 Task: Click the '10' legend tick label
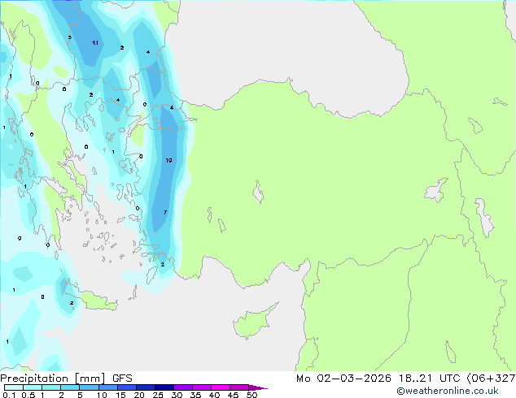point(102,395)
